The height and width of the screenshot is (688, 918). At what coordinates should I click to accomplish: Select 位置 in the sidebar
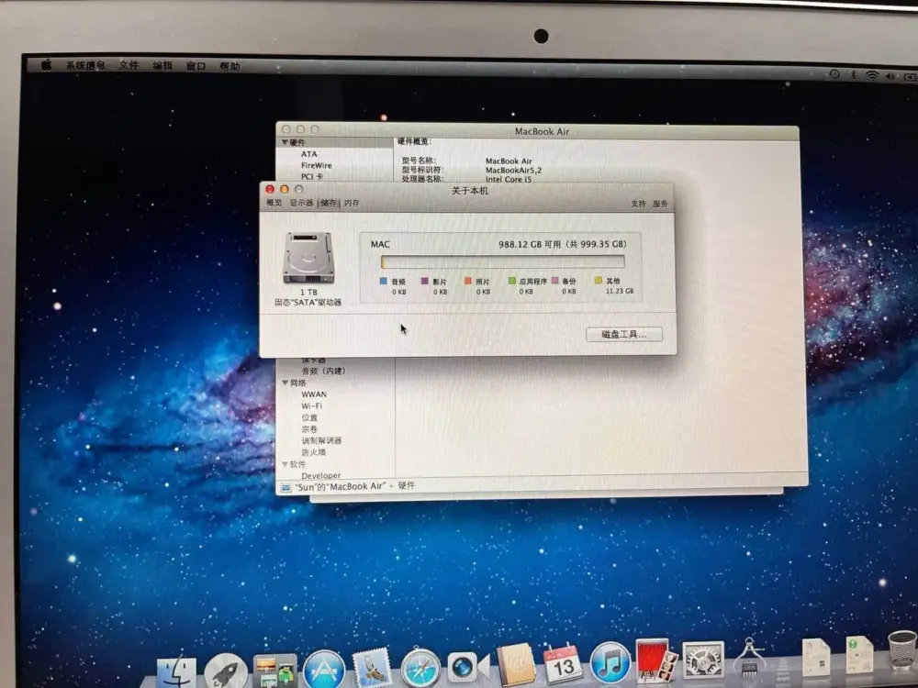[x=309, y=417]
